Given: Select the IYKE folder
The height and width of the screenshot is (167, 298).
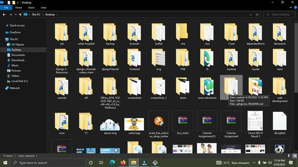Looking at the screenshot, I should click(183, 60).
